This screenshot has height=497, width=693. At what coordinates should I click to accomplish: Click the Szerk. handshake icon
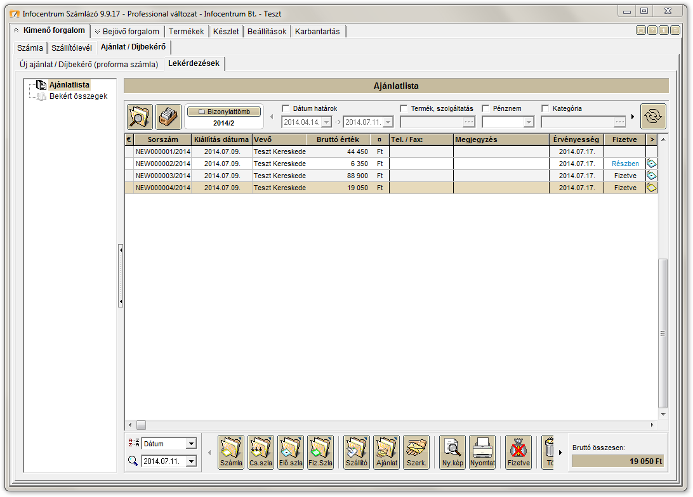[x=416, y=453]
